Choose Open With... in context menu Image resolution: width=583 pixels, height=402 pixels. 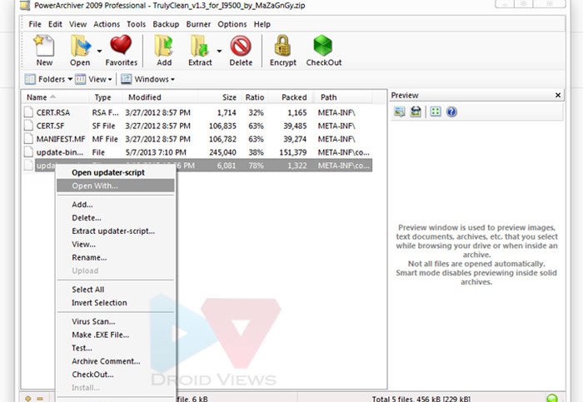point(115,186)
